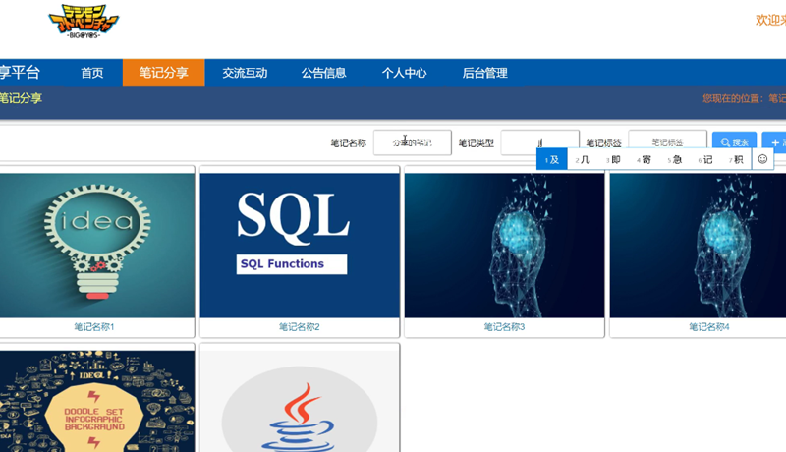The width and height of the screenshot is (786, 452).
Task: Open the Java logo note thumbnail
Action: click(300, 401)
